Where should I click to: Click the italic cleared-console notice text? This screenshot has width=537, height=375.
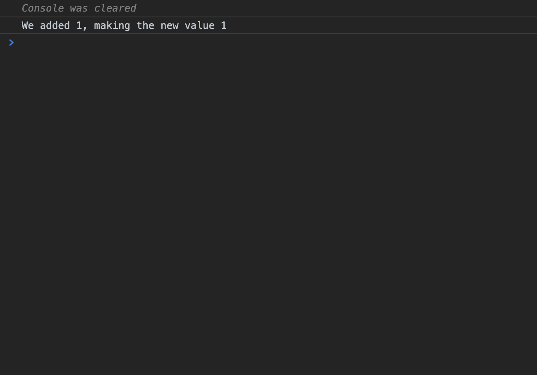[79, 8]
